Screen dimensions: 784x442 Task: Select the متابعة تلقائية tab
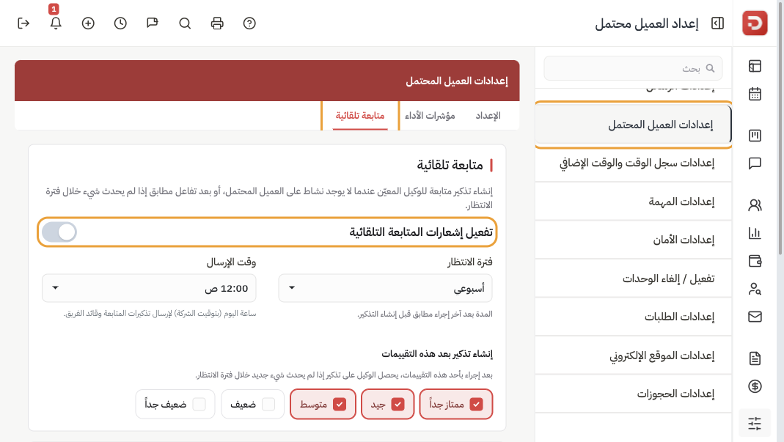pos(360,116)
